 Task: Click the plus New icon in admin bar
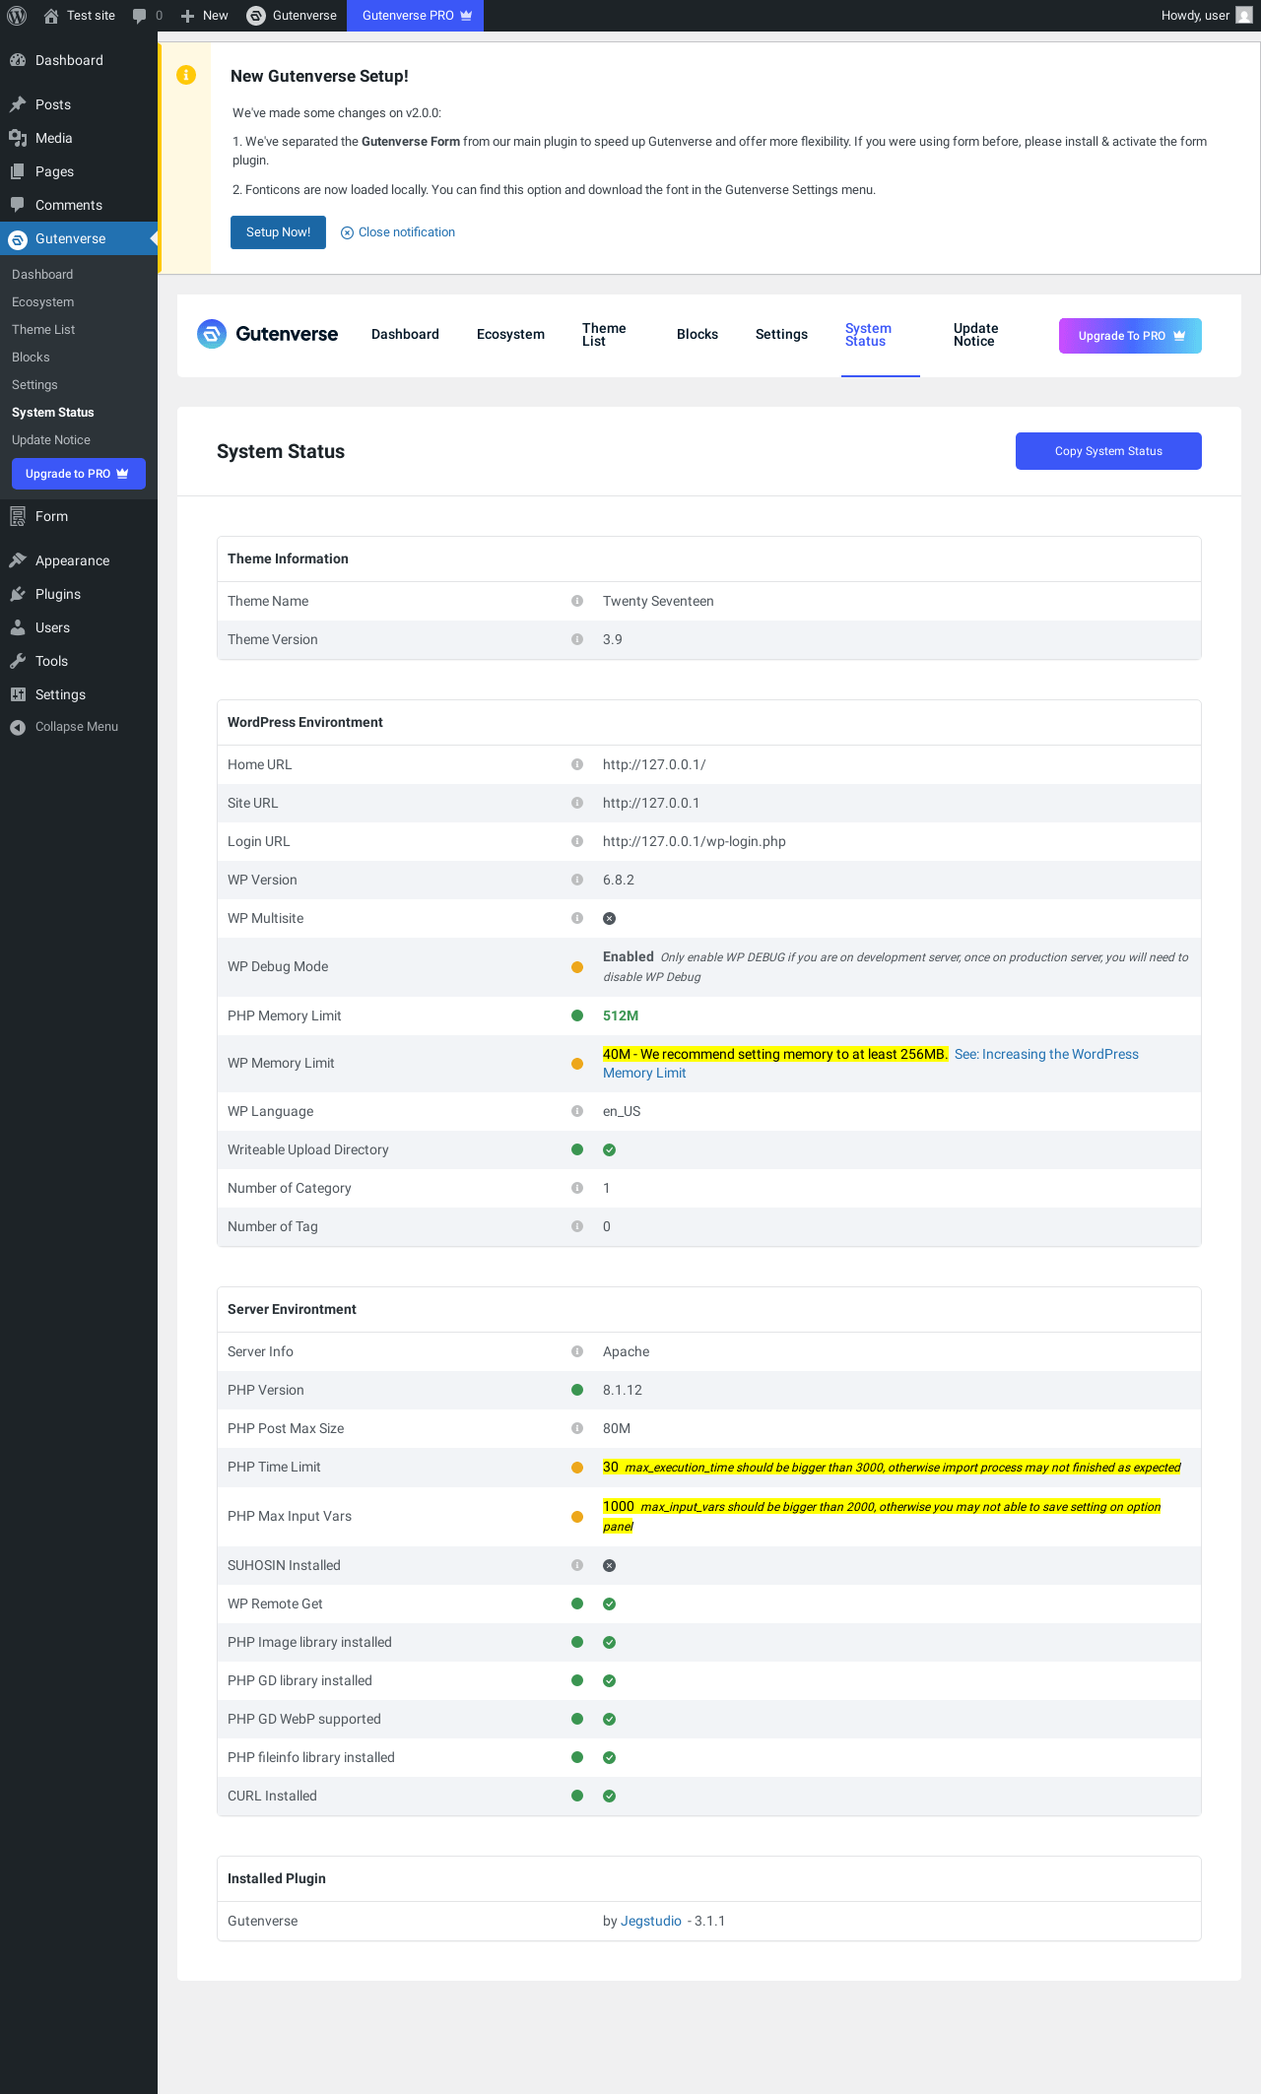[187, 16]
